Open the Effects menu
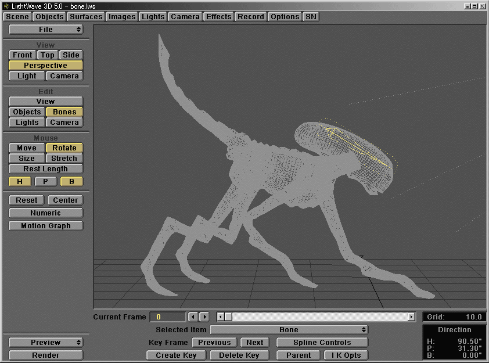The width and height of the screenshot is (489, 363). click(x=218, y=16)
